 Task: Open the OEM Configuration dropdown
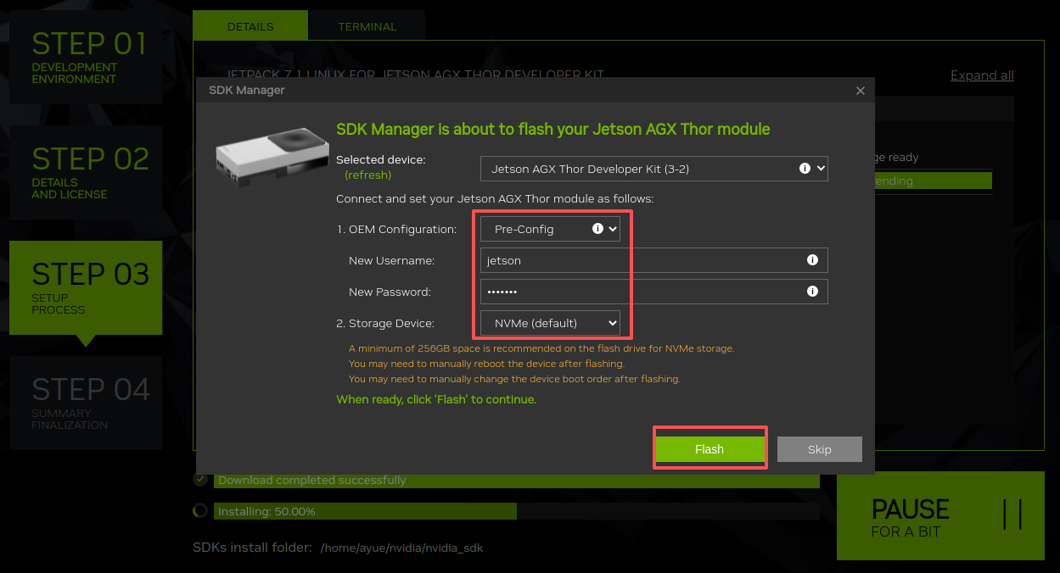[x=550, y=229]
